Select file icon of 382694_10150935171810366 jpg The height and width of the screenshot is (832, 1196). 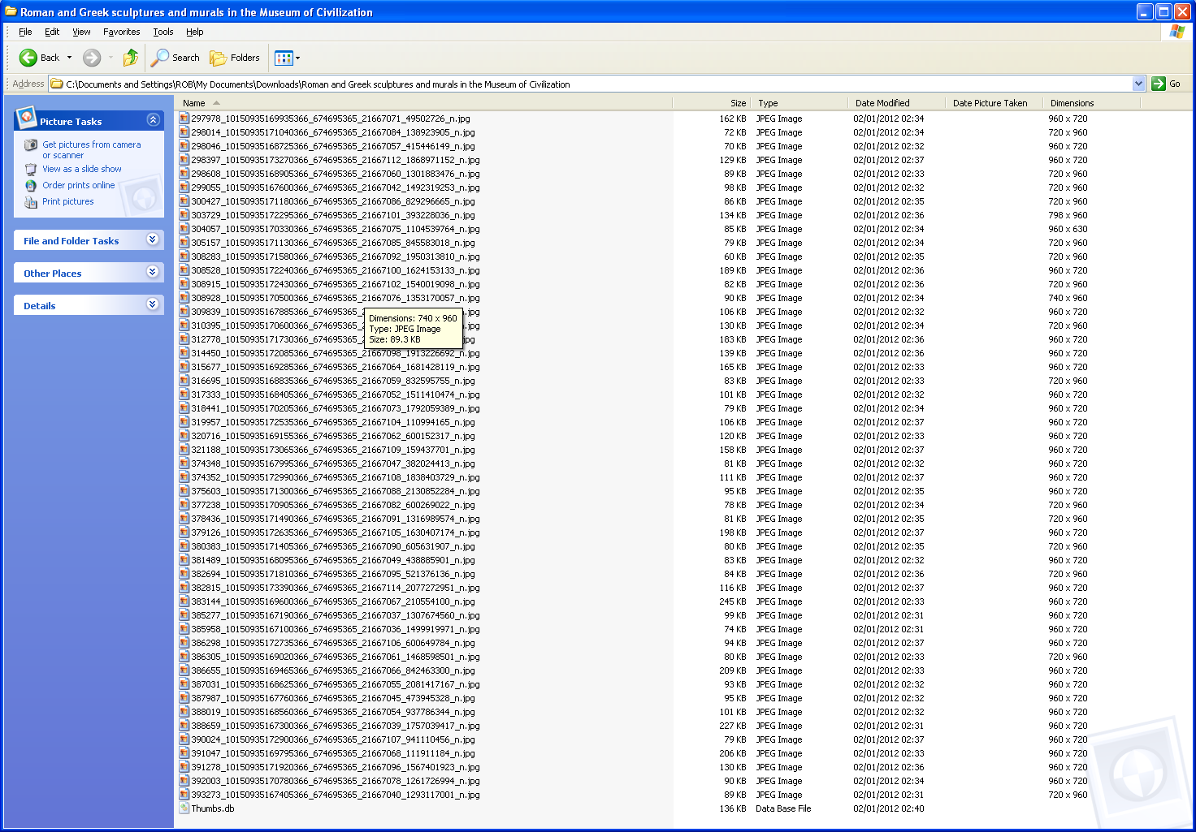[x=184, y=574]
